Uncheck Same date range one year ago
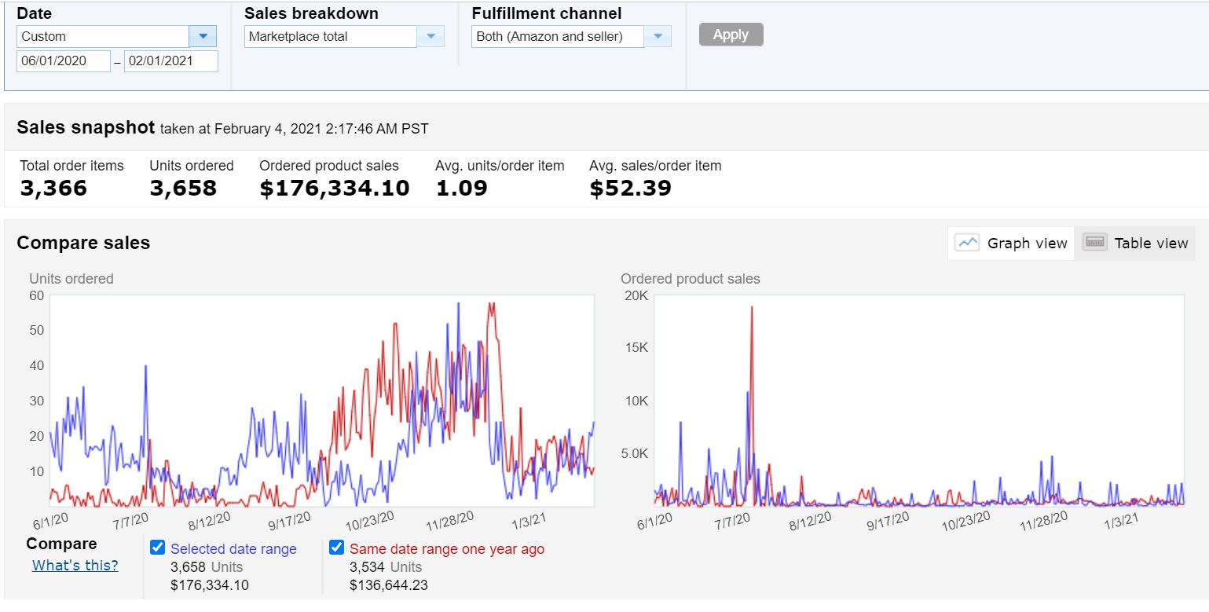Viewport: 1209px width, 612px height. tap(336, 548)
